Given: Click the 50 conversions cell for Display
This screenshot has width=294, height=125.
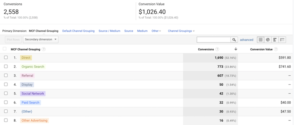Looking at the screenshot, I should coord(221,85).
